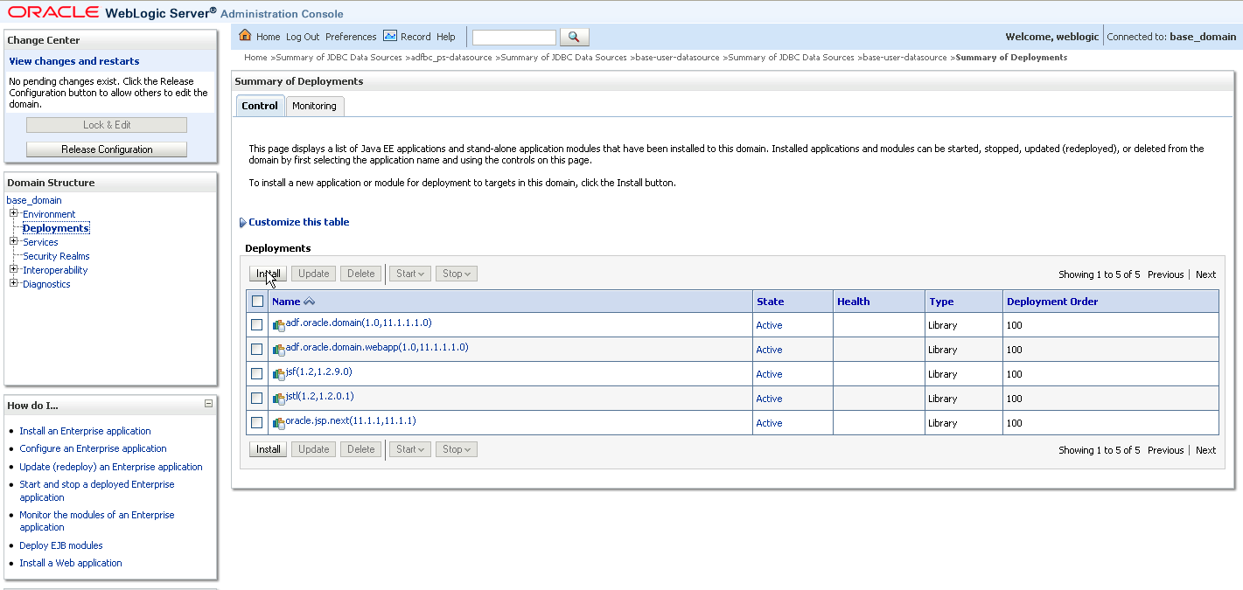This screenshot has width=1243, height=590.
Task: Select Deployments in Domain Structure tree
Action: [56, 228]
